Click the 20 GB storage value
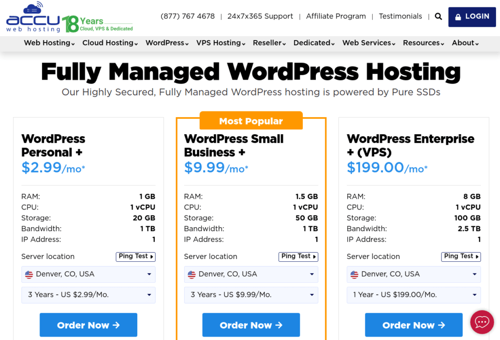The image size is (500, 340). [144, 218]
